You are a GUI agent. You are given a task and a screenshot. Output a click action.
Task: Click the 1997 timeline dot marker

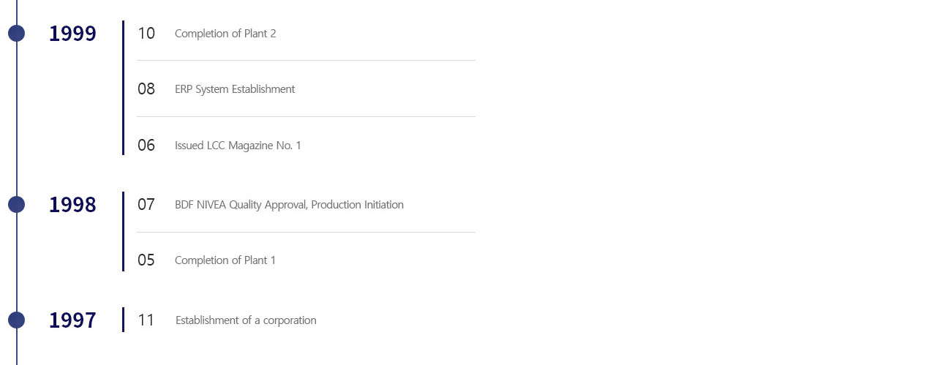(16, 320)
